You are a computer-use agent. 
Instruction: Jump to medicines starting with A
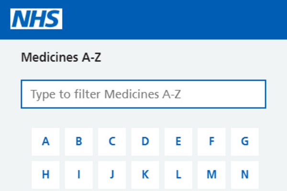pyautogui.click(x=45, y=141)
